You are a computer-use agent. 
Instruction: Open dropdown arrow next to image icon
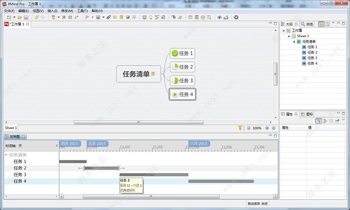[103, 17]
